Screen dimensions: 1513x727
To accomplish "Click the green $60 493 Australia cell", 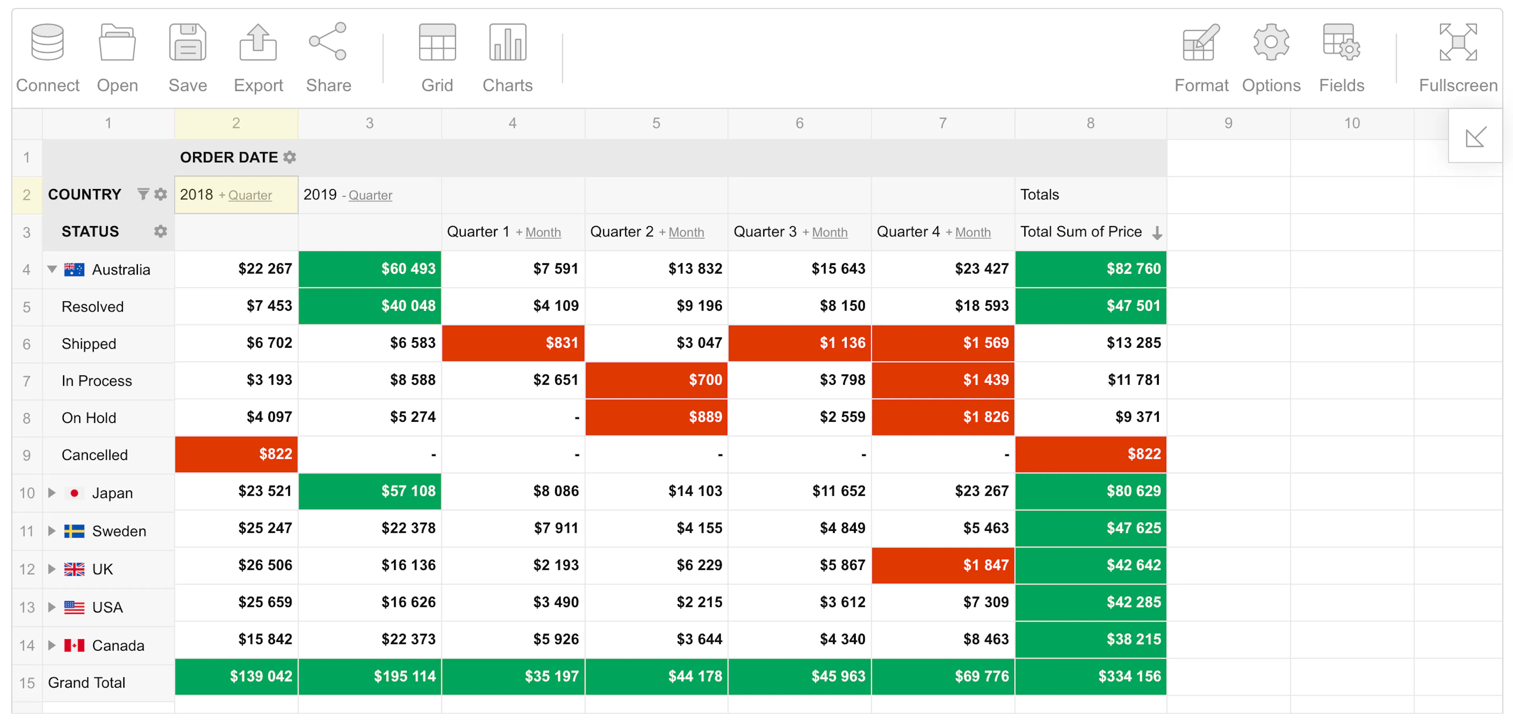I will (x=370, y=269).
